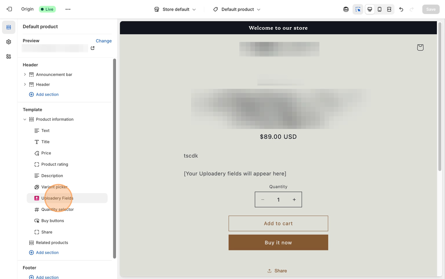Click the Add to cart button
The height and width of the screenshot is (279, 445).
point(278,223)
